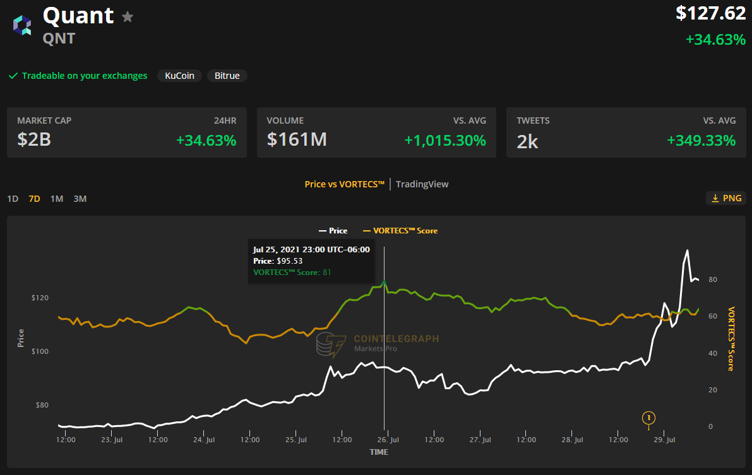
Task: Switch to 3M time range
Action: pos(80,199)
